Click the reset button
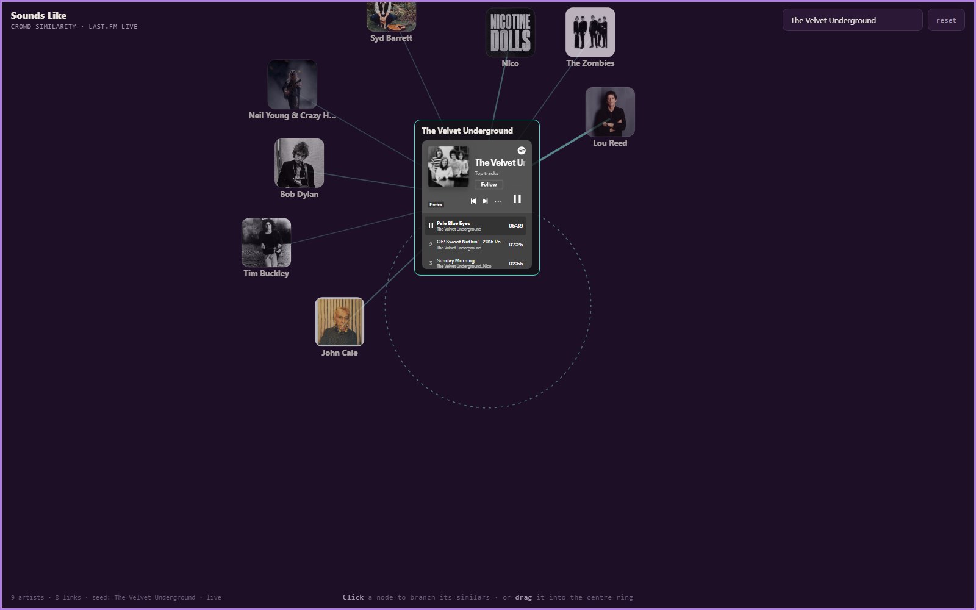Image resolution: width=976 pixels, height=610 pixels. (x=946, y=20)
